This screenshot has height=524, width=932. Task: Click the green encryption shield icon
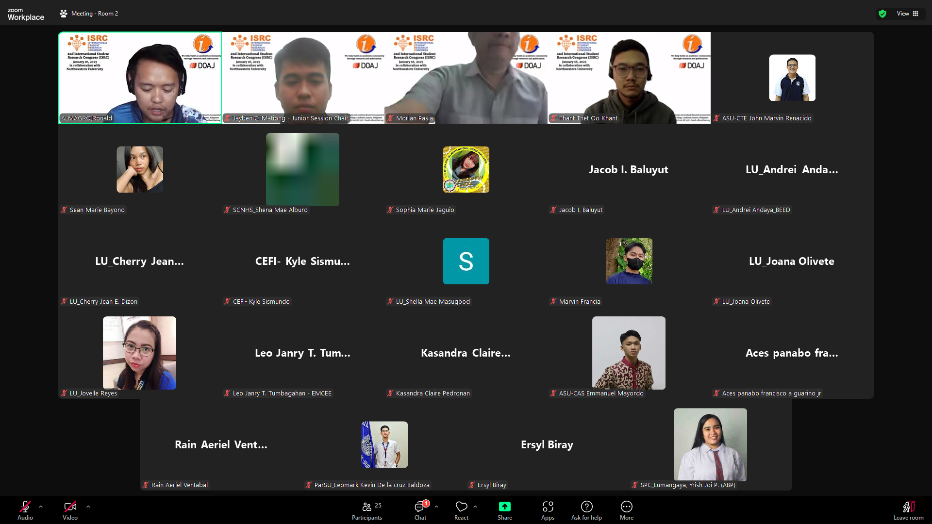(x=882, y=14)
